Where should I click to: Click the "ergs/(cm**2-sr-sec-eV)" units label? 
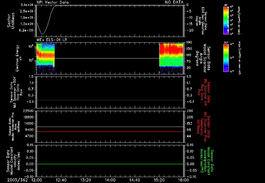239,58
